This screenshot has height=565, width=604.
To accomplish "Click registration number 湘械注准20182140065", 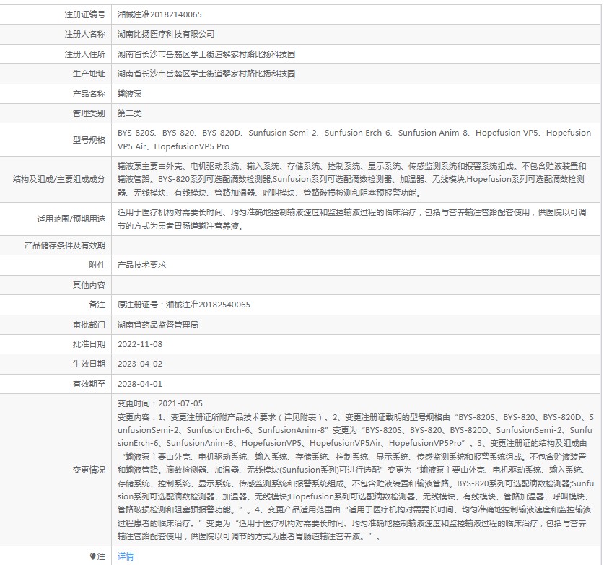I will 159,14.
